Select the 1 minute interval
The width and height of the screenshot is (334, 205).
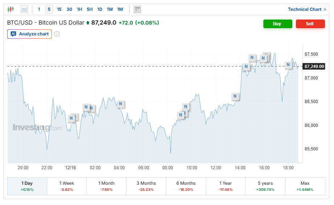click(x=39, y=9)
